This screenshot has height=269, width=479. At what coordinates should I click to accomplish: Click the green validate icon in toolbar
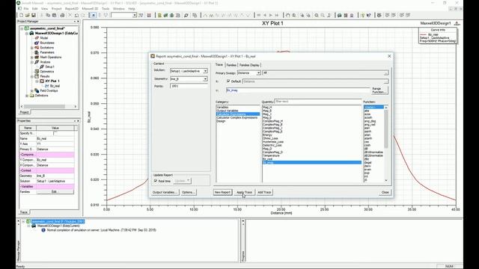click(165, 15)
